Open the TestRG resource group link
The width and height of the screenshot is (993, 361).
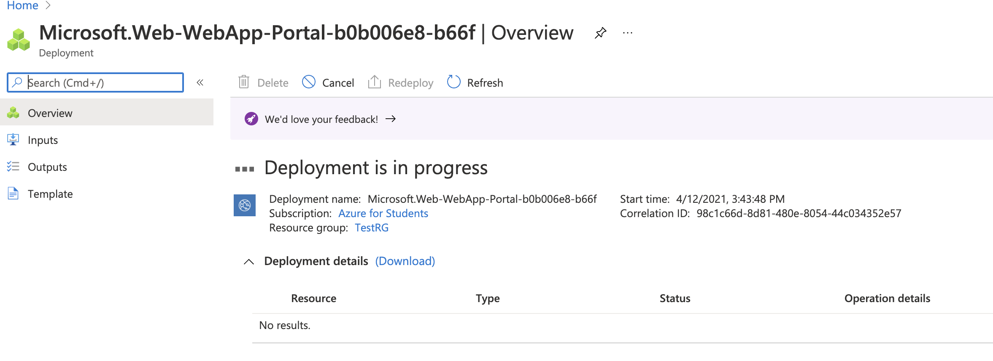(x=372, y=228)
